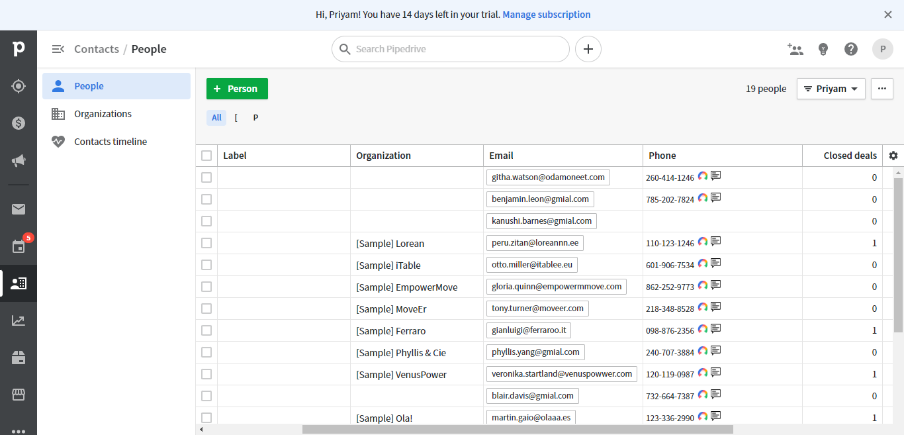
Task: Select the P alphabet filter
Action: 255,118
